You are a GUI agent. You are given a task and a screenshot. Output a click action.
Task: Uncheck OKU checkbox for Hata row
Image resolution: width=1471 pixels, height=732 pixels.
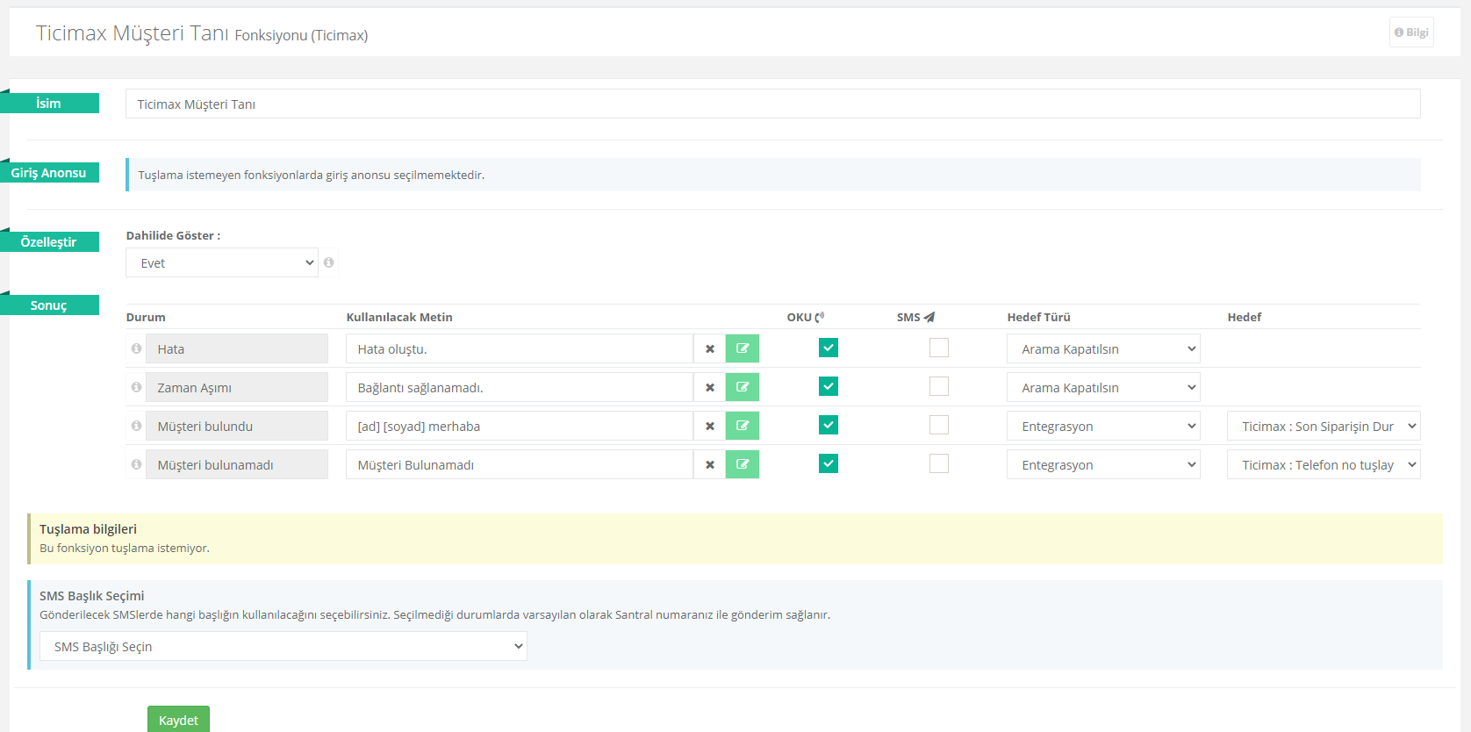[828, 348]
